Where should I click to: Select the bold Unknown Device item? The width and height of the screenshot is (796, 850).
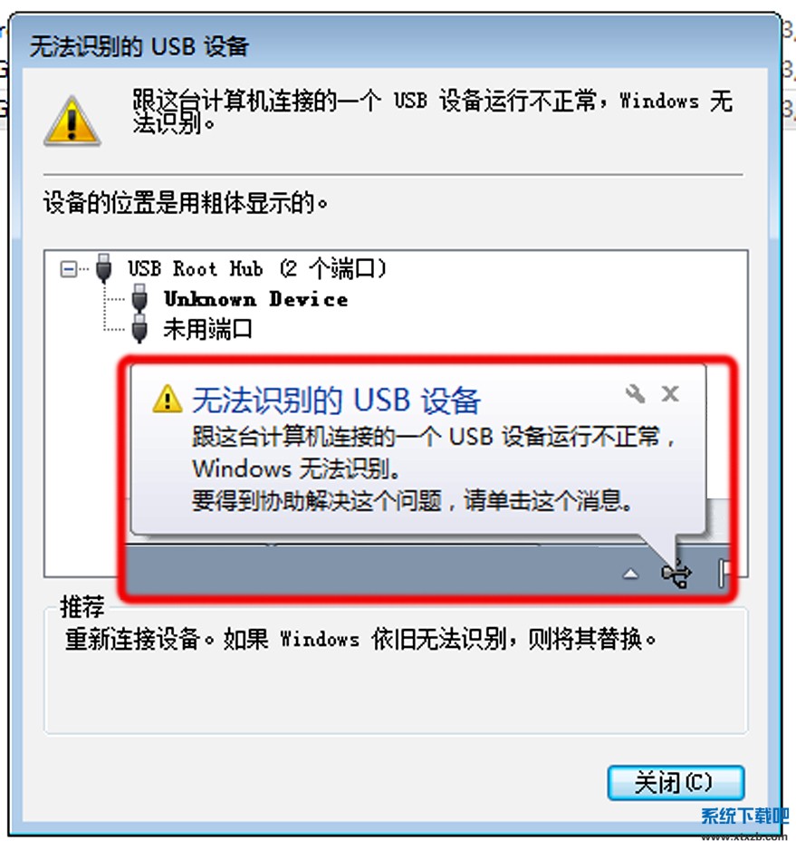click(256, 299)
